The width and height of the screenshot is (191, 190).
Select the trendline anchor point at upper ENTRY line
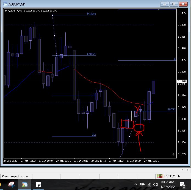(57, 56)
